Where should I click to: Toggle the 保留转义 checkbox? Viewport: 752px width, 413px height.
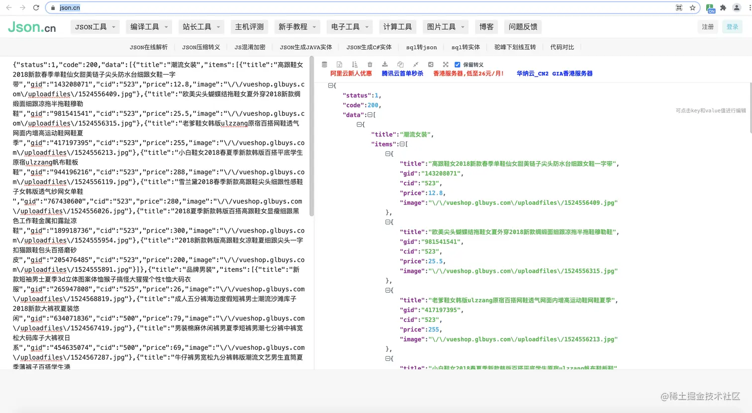[458, 65]
